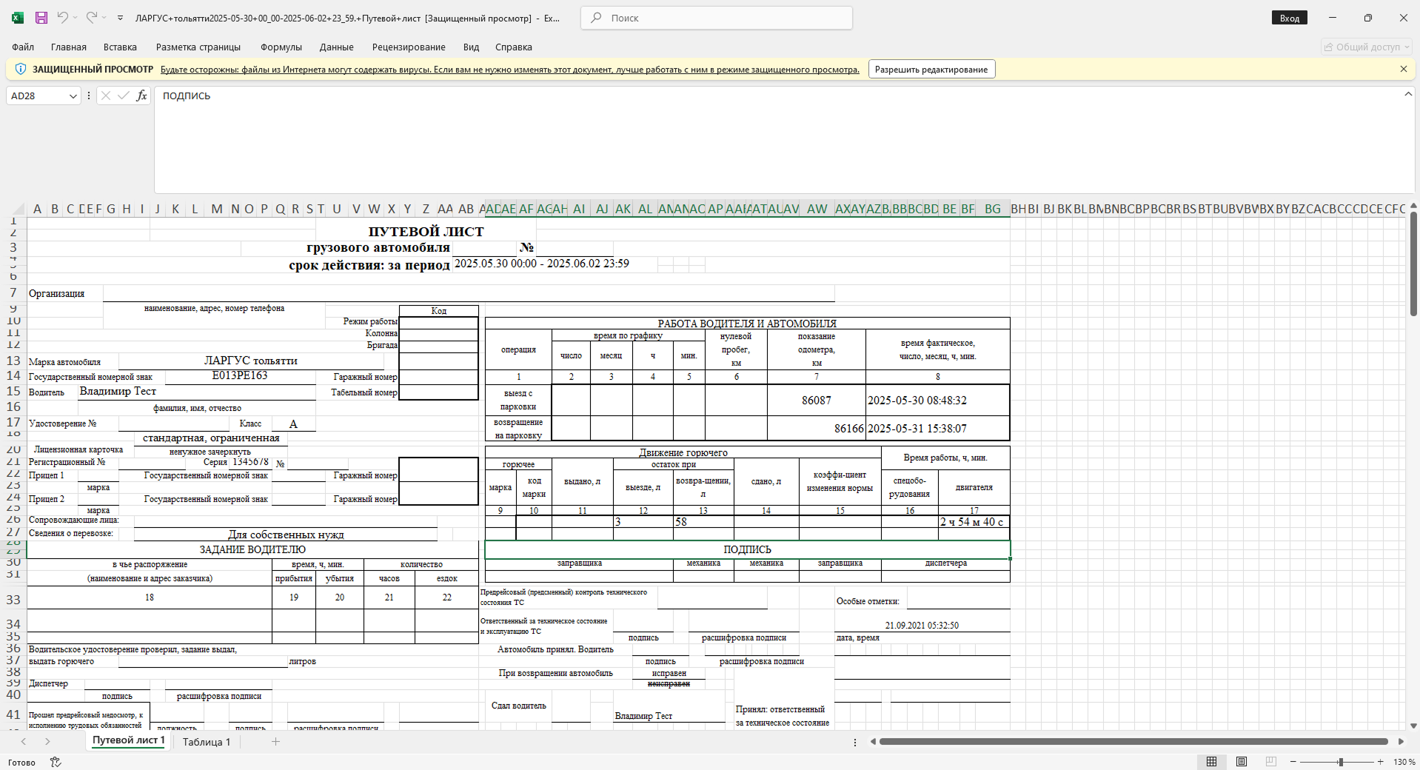
Task: Click the zoom slider handle
Action: [x=1340, y=762]
